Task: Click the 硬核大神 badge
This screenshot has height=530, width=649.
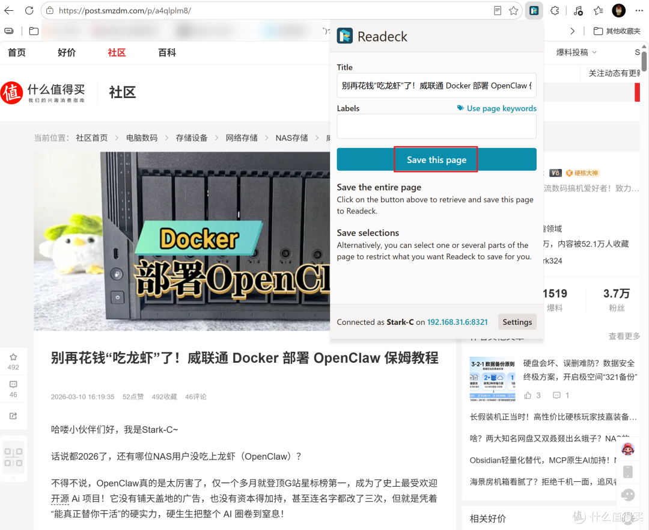Action: pos(582,173)
